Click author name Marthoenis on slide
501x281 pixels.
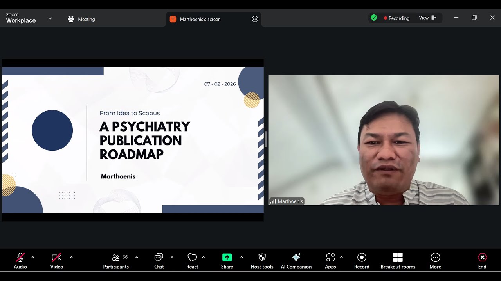(118, 176)
